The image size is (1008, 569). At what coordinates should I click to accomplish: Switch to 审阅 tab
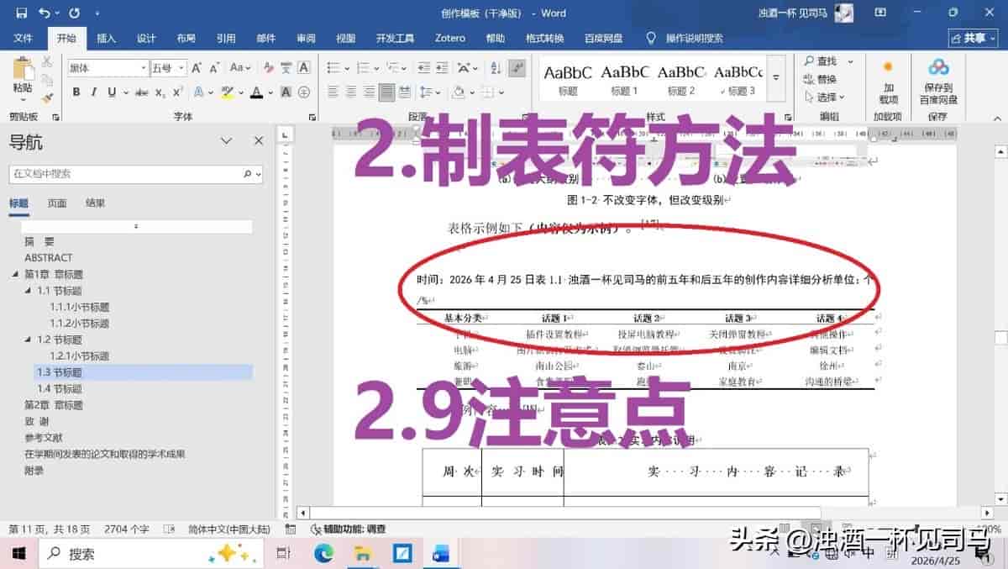[306, 38]
